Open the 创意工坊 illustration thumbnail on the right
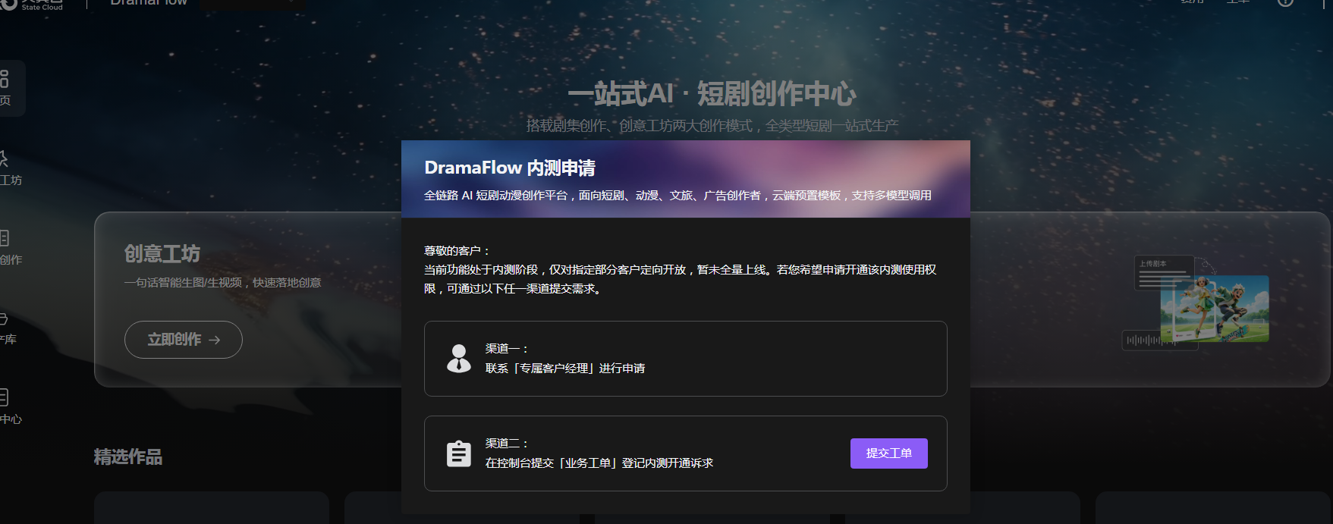1333x524 pixels. tap(1196, 303)
